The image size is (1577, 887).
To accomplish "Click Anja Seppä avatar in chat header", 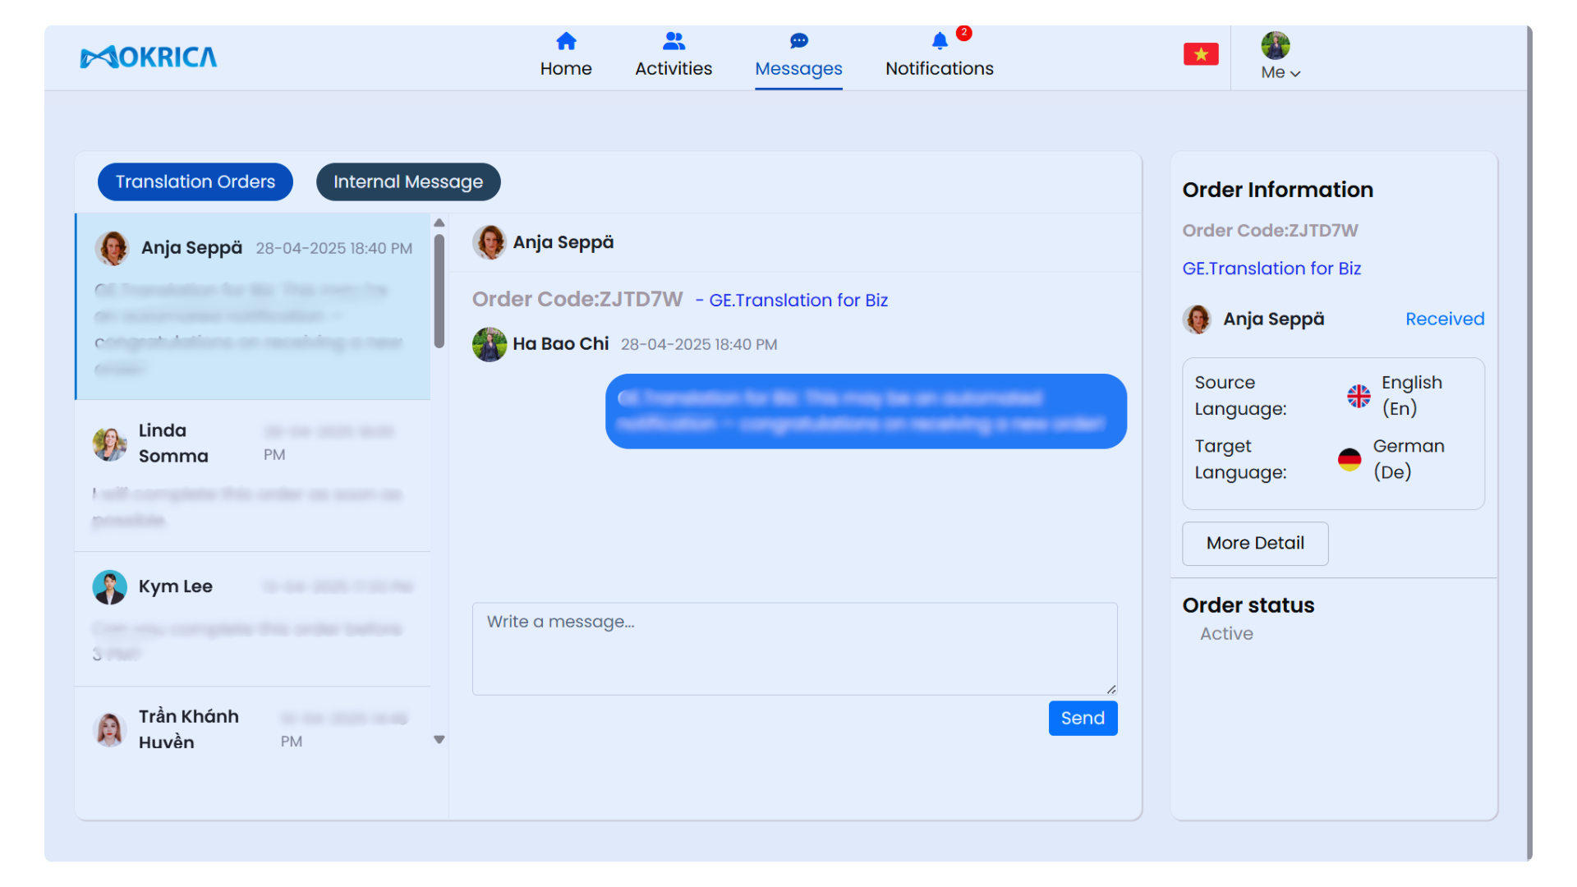I will (490, 242).
